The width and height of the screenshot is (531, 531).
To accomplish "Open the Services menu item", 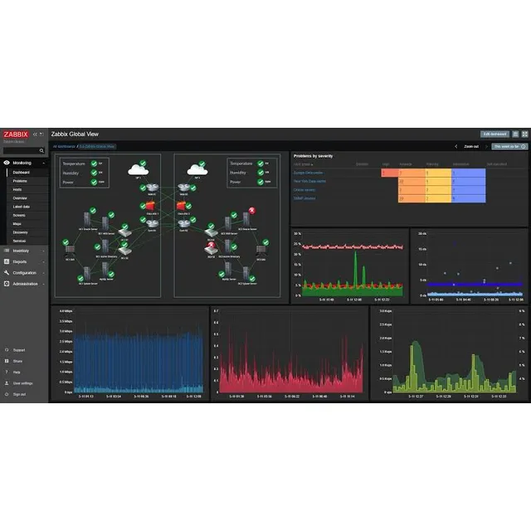I will tap(19, 241).
